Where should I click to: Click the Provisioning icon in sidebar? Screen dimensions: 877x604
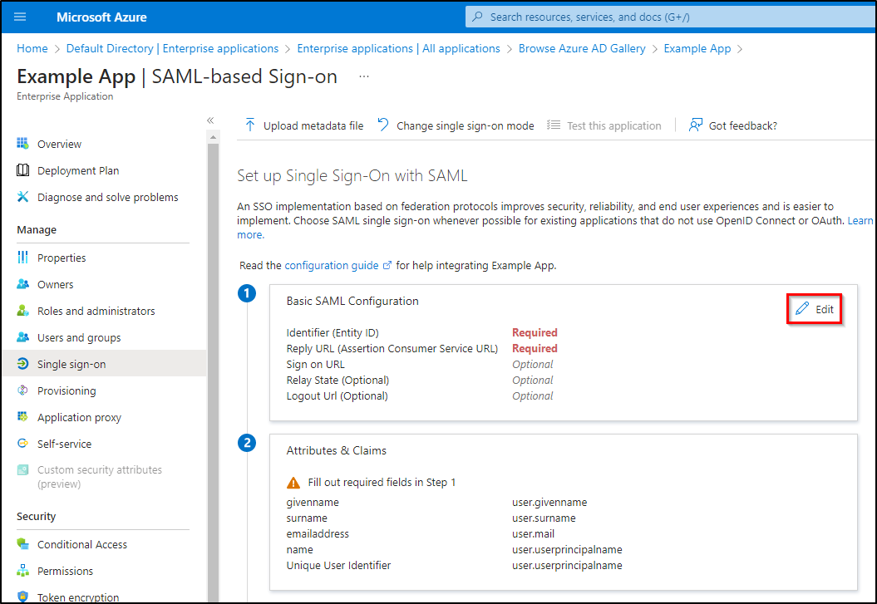click(23, 390)
